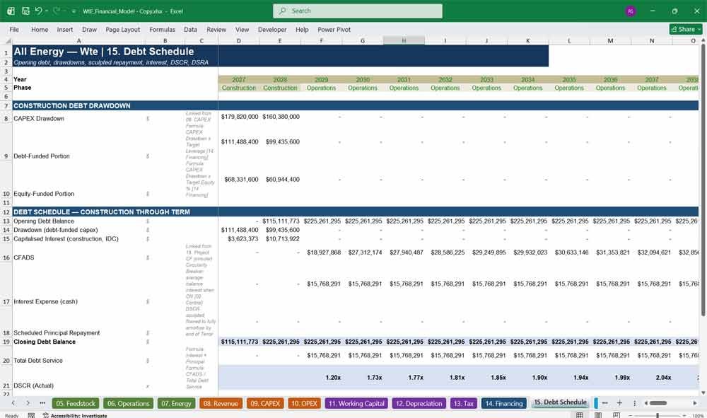
Task: Switch to the 06. Operations sheet tab
Action: pyautogui.click(x=129, y=403)
